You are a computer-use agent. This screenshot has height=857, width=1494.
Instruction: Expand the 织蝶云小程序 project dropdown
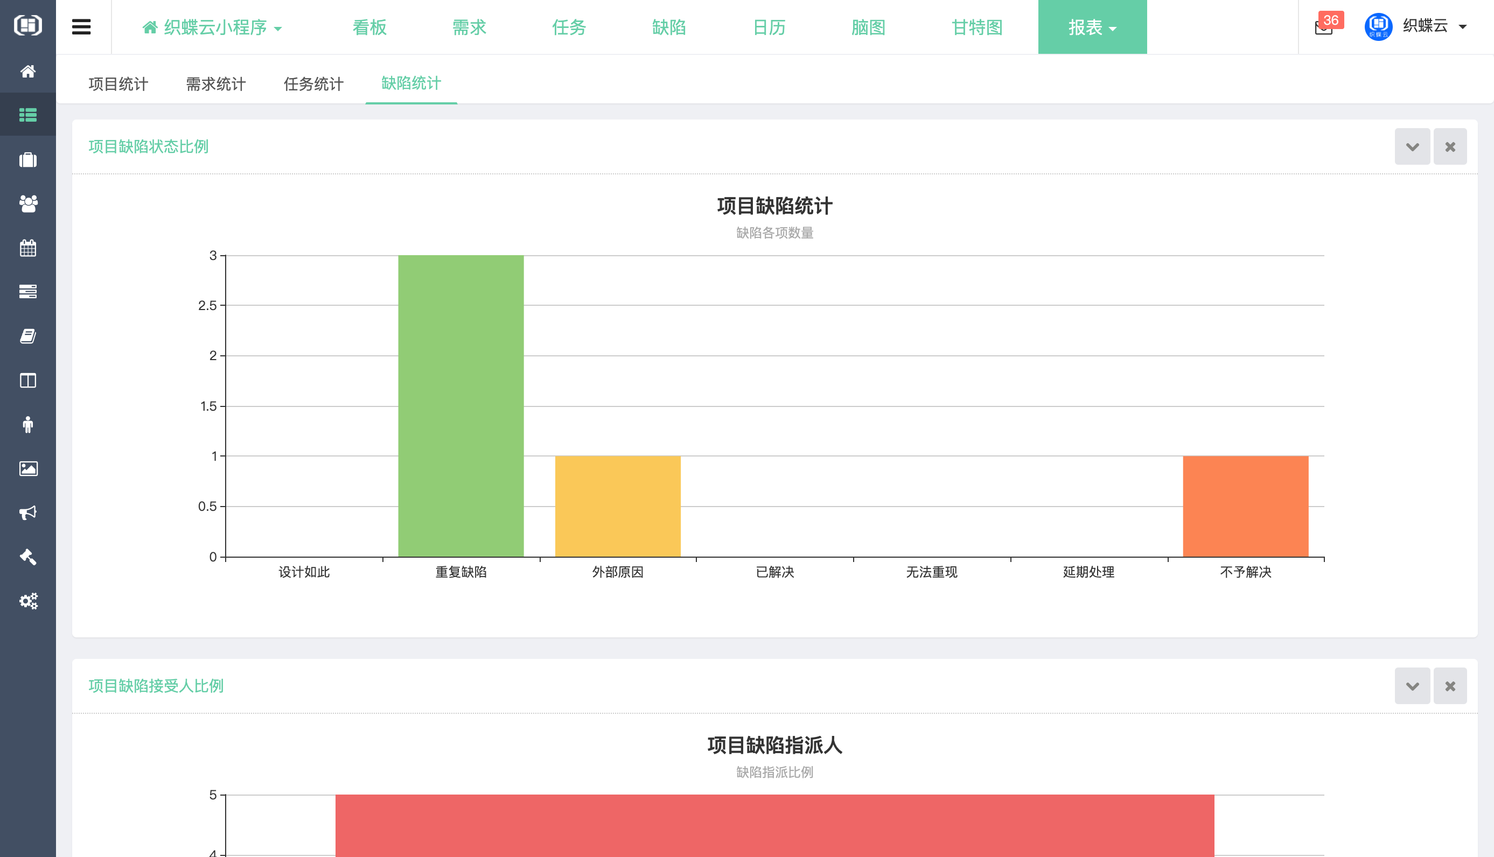(212, 27)
